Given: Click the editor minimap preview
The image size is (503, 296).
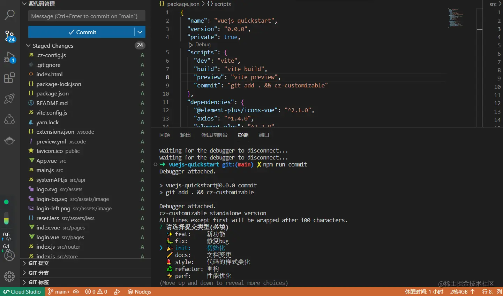Looking at the screenshot, I should [456, 18].
